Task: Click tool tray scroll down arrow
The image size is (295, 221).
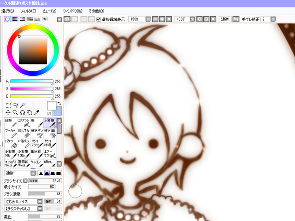Action: pyautogui.click(x=59, y=164)
